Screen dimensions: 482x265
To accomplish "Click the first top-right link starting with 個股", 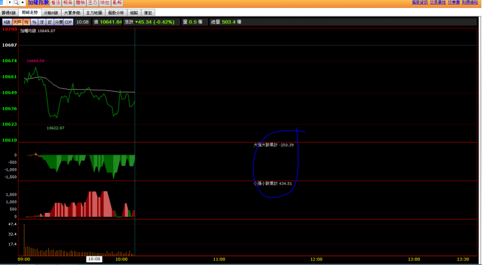I will pyautogui.click(x=420, y=2).
